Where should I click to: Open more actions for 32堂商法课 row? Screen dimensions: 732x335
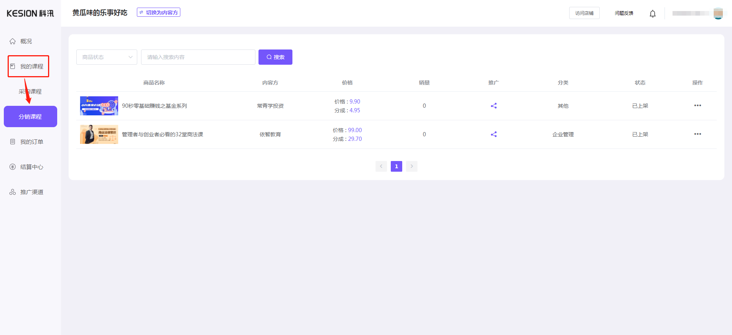point(697,134)
